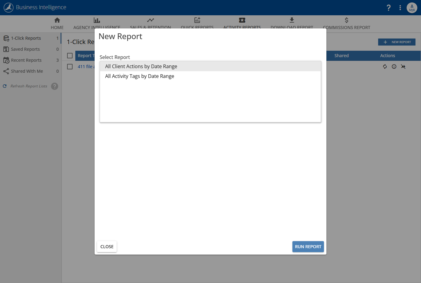Click refresh icon in the Actions column
Image resolution: width=421 pixels, height=283 pixels.
click(385, 67)
